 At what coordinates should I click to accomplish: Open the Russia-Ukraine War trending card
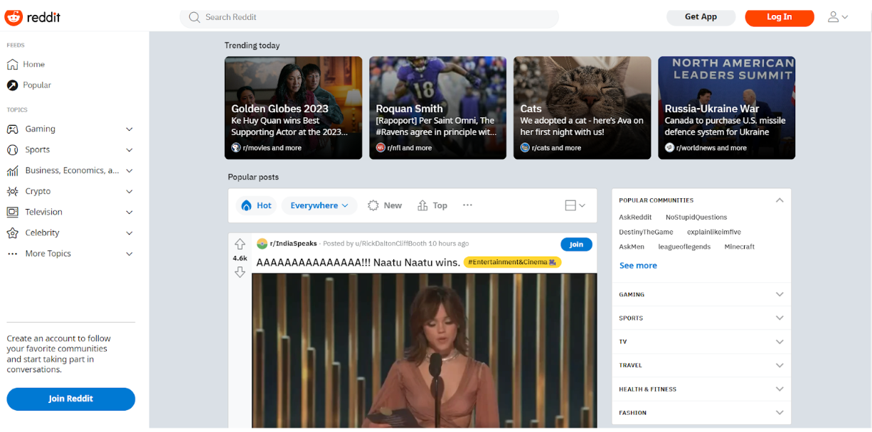pyautogui.click(x=726, y=108)
